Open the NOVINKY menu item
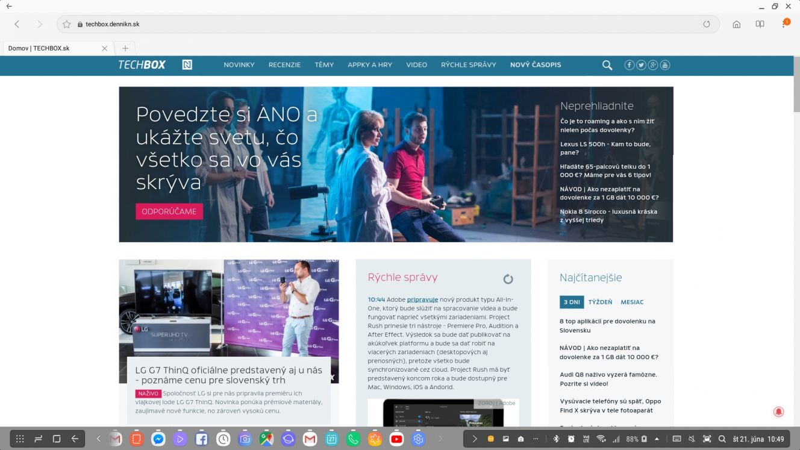Viewport: 800px width, 450px height. (239, 65)
